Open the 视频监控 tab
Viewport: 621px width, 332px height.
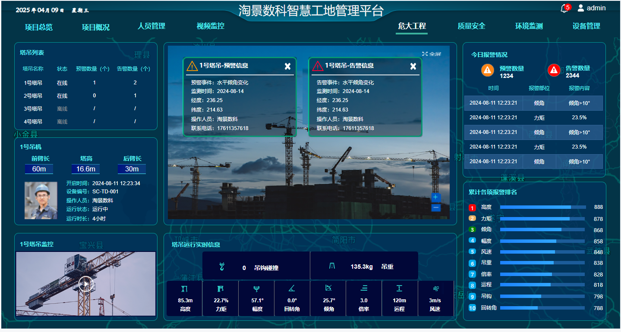pos(211,26)
